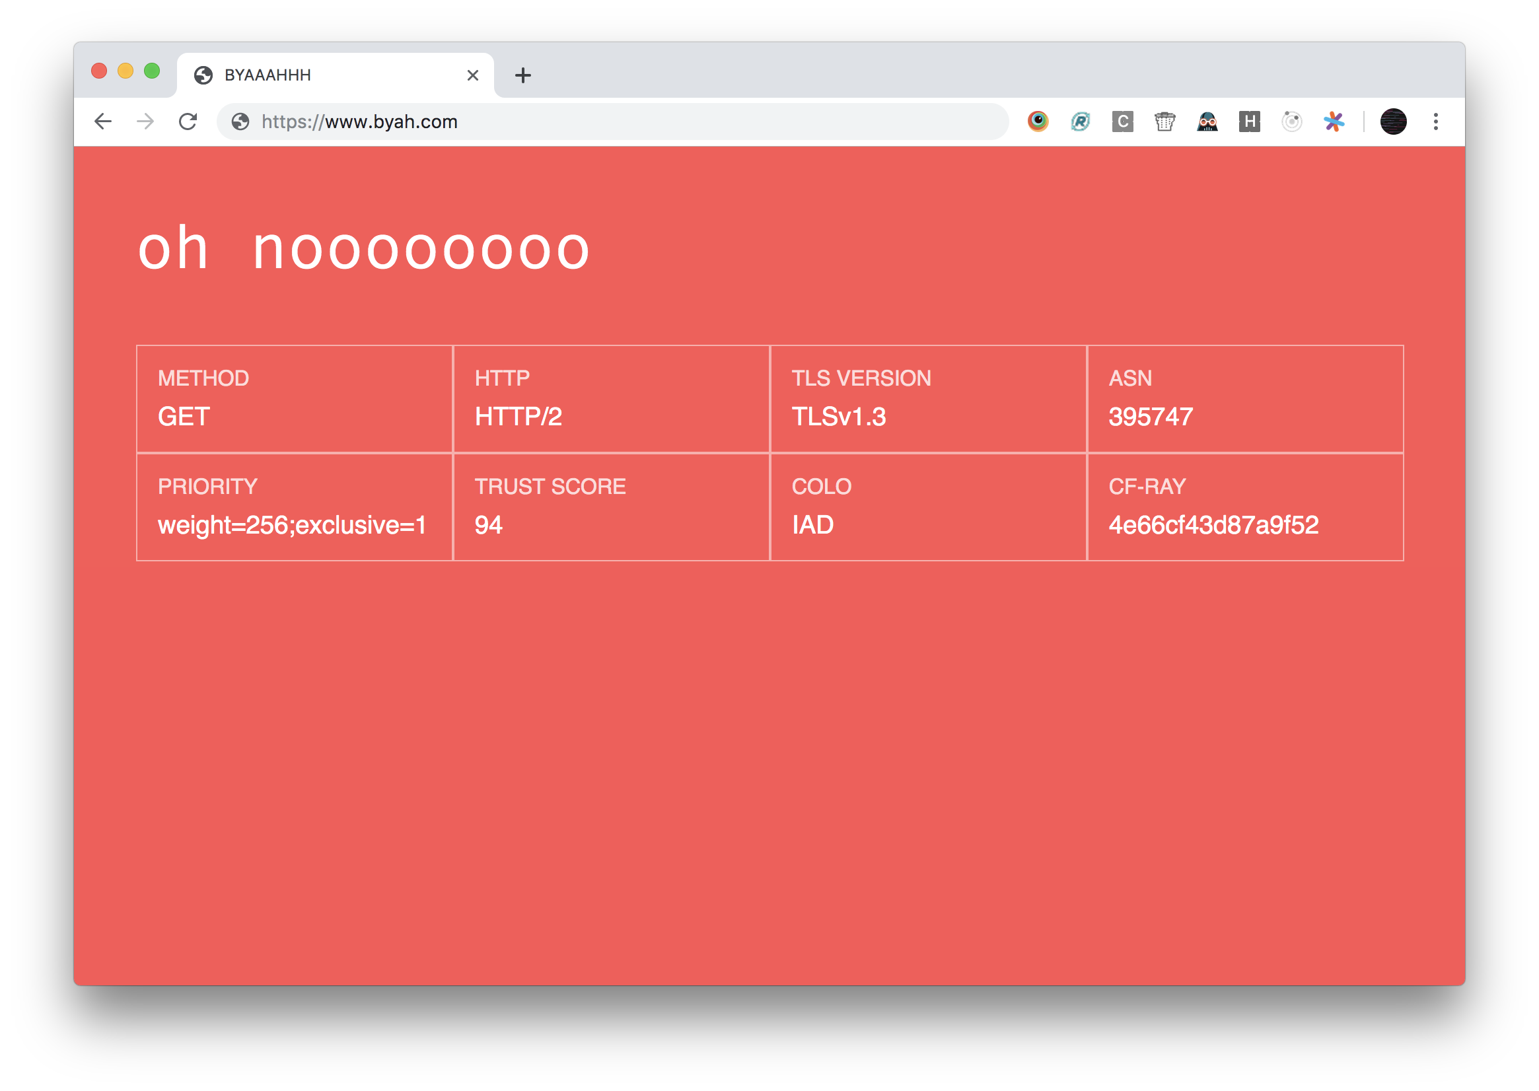
Task: Click the Honey extension icon
Action: (x=1248, y=122)
